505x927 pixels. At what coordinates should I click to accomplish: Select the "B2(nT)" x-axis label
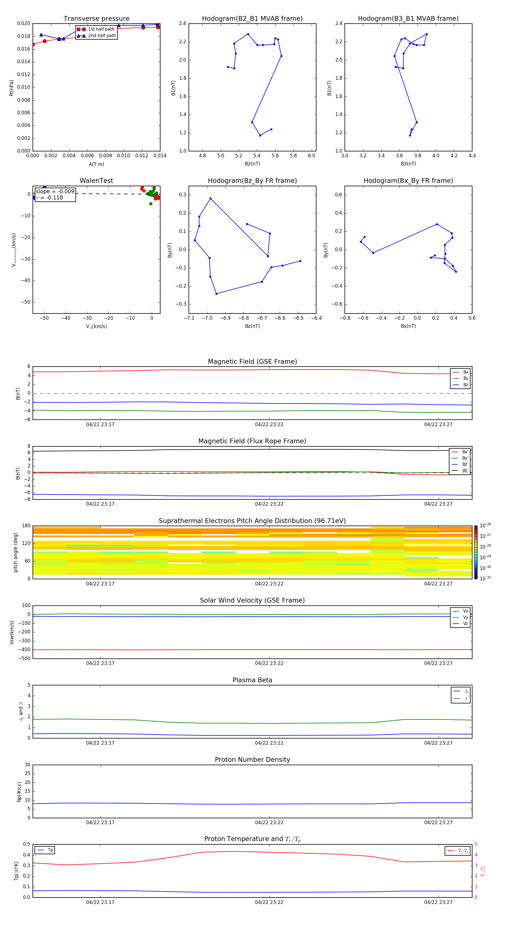(252, 164)
